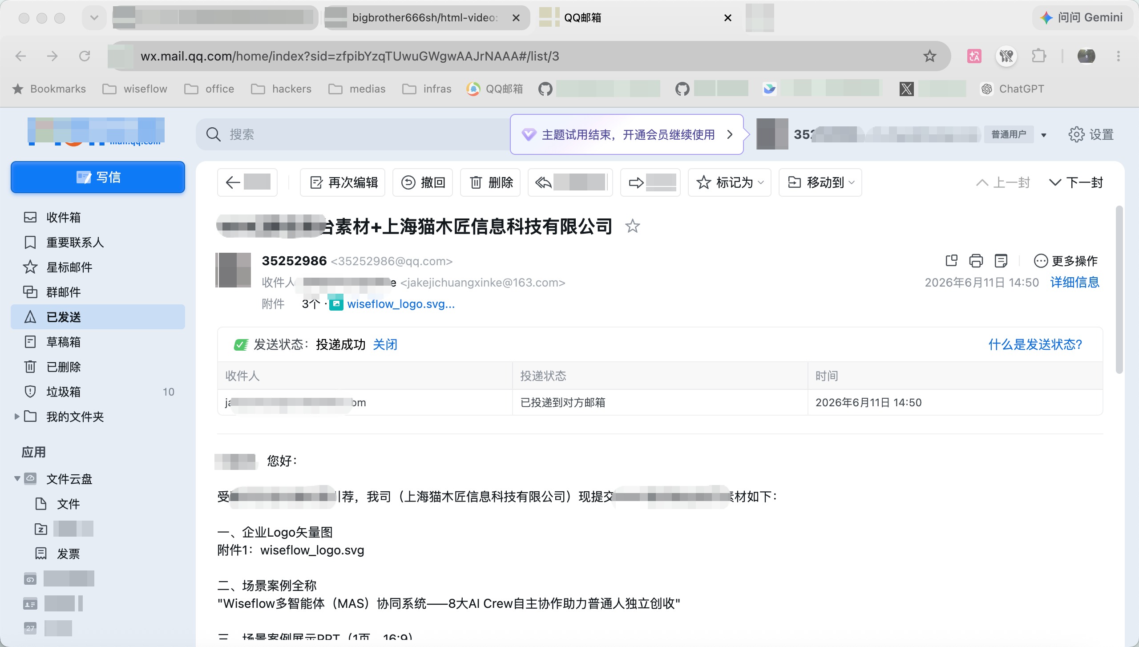Open hackers bookmarks folder

pos(281,89)
